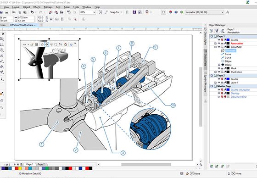The width and height of the screenshot is (257, 178).
Task: Select the Annotation layer name
Action: (x=237, y=44)
